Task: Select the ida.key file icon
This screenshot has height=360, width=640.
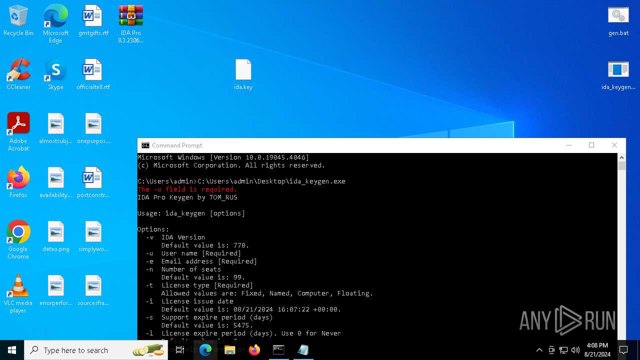Action: [243, 75]
